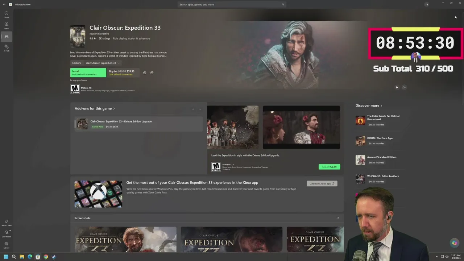464x261 pixels.
Task: Open File Explorer from taskbar
Action: click(x=22, y=257)
